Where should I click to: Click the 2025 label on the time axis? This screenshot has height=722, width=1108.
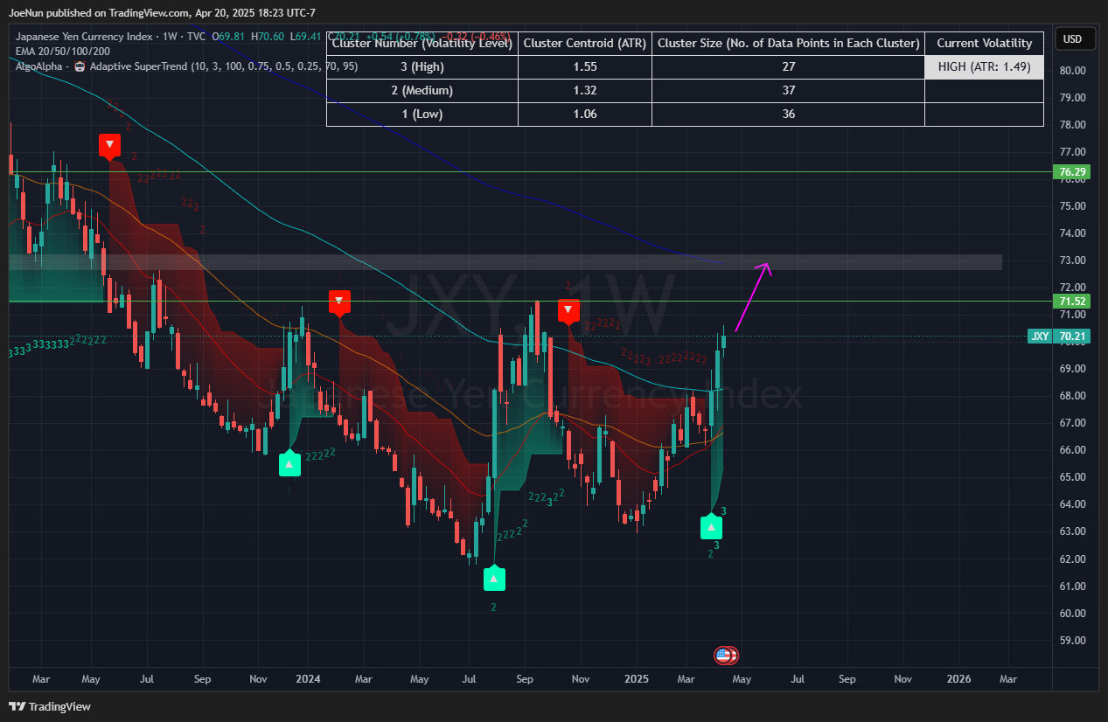[637, 678]
